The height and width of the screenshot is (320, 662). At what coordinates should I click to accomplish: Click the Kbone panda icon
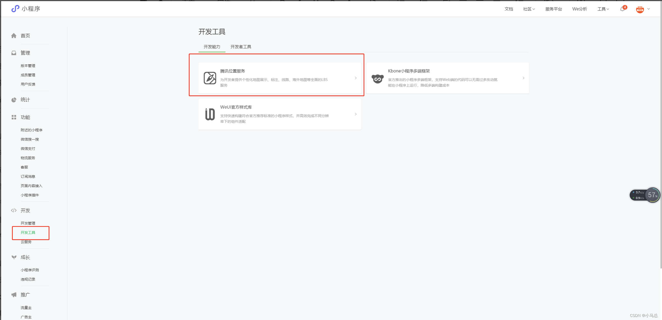pos(377,78)
